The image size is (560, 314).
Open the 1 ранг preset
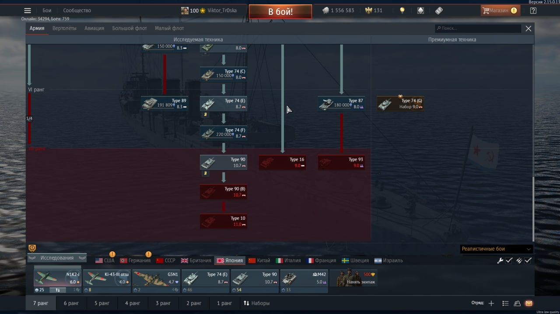click(x=224, y=303)
